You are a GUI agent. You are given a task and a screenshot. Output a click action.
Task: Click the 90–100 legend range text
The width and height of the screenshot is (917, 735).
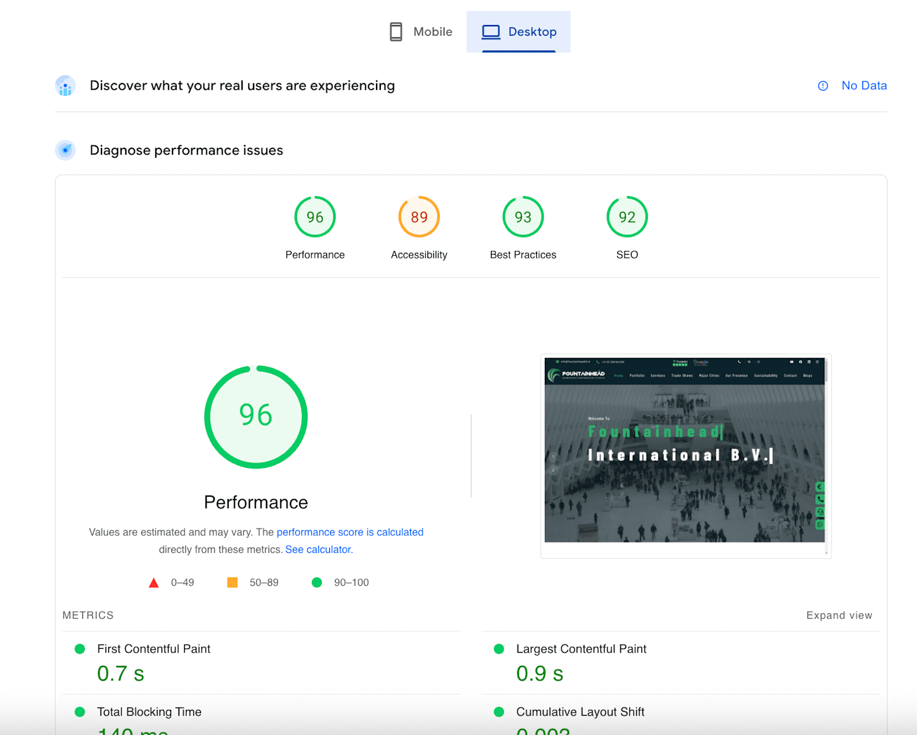[352, 583]
